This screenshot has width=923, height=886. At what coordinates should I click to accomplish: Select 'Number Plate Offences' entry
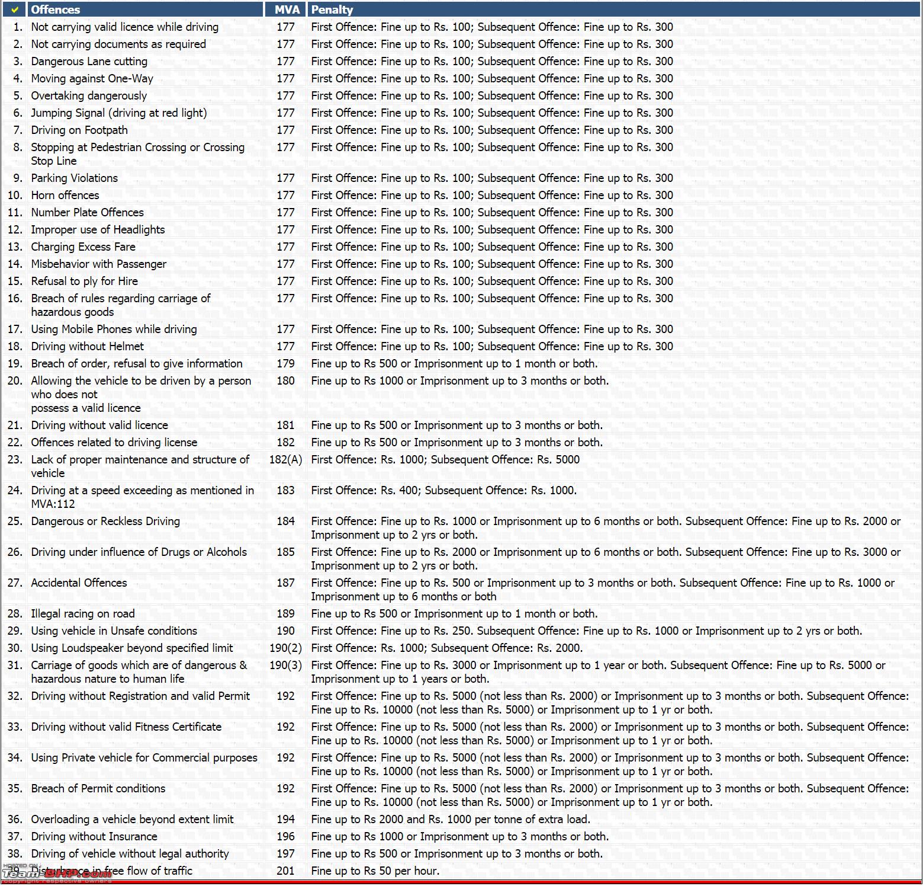[88, 212]
